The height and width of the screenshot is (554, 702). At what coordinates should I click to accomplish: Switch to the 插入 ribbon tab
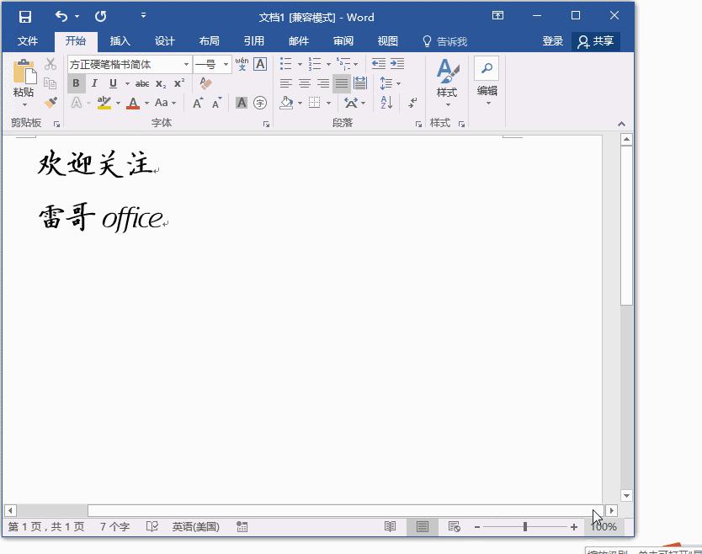(120, 40)
